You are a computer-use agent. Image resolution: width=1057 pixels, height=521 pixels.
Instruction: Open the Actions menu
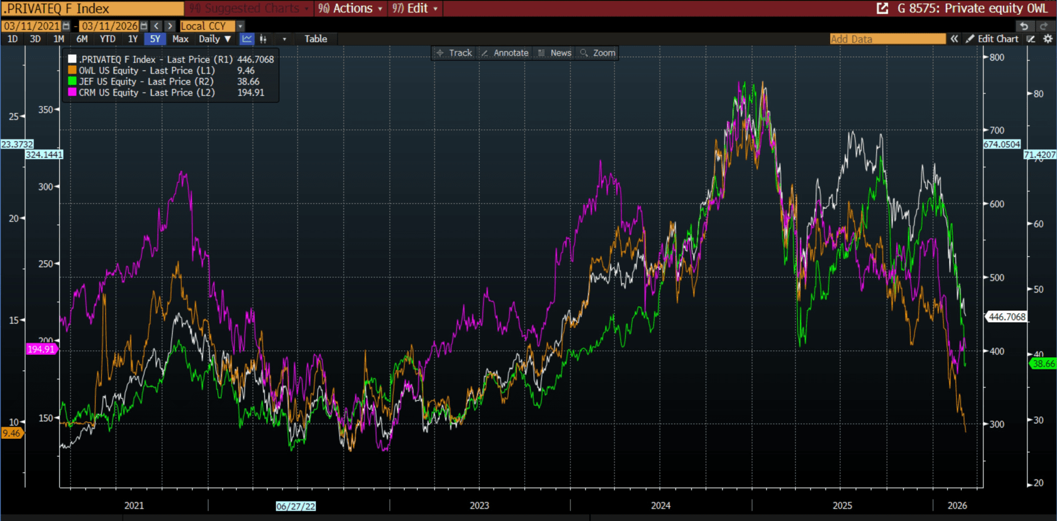pyautogui.click(x=351, y=8)
